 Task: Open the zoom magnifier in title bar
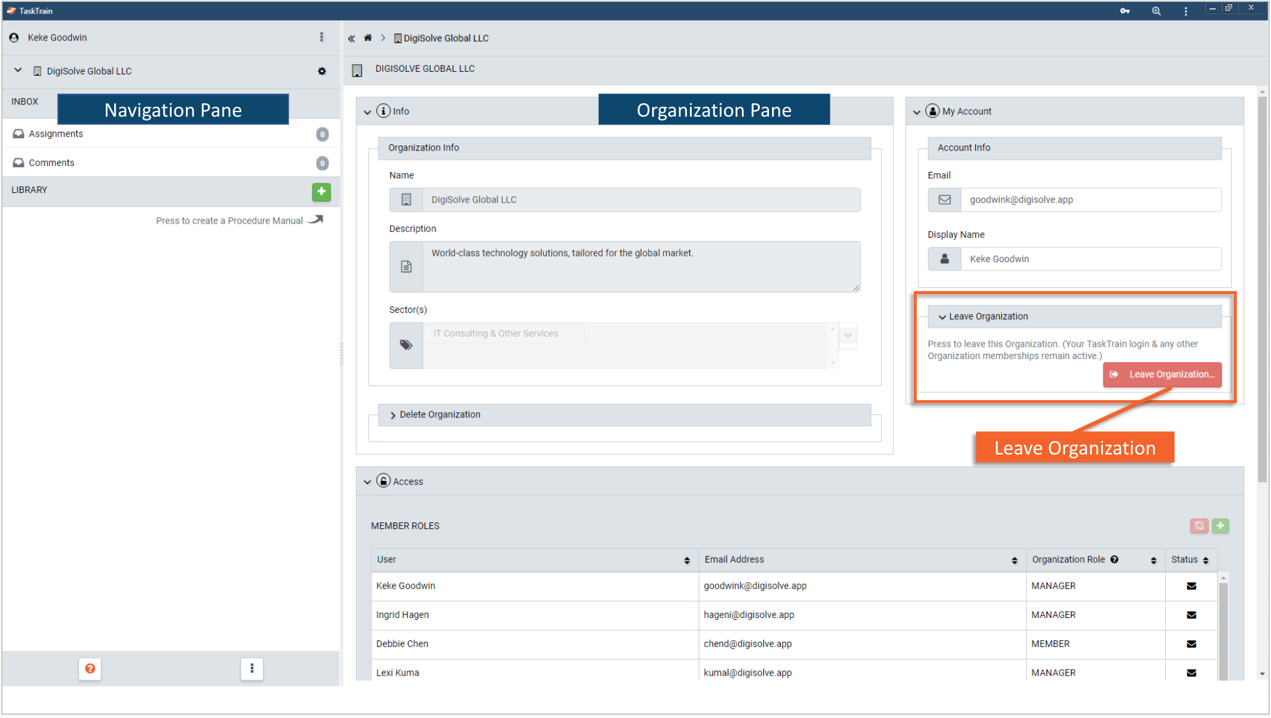(1156, 11)
